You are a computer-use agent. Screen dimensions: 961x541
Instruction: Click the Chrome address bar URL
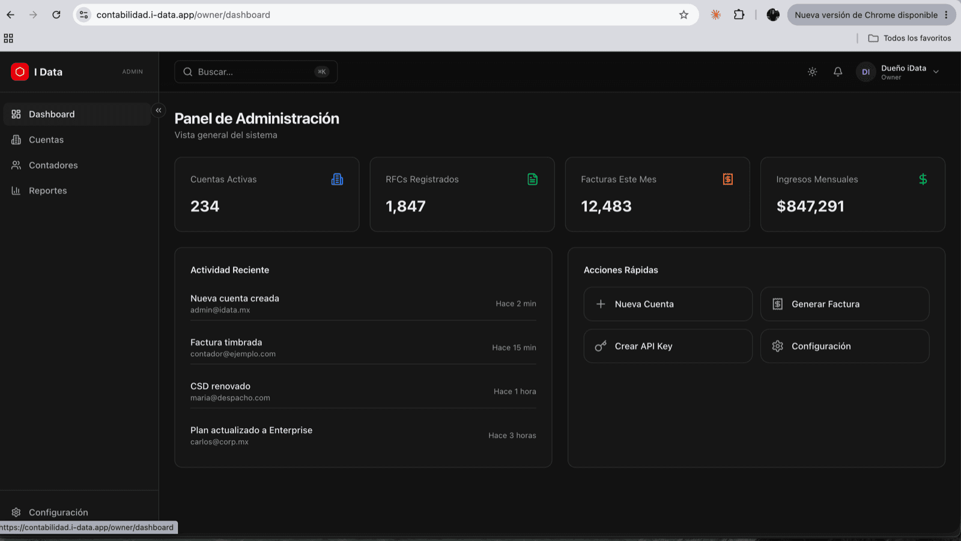tap(183, 15)
